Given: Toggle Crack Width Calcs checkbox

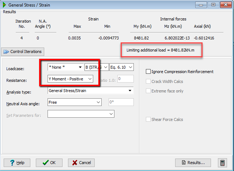Looking at the screenshot, I should (148, 81).
